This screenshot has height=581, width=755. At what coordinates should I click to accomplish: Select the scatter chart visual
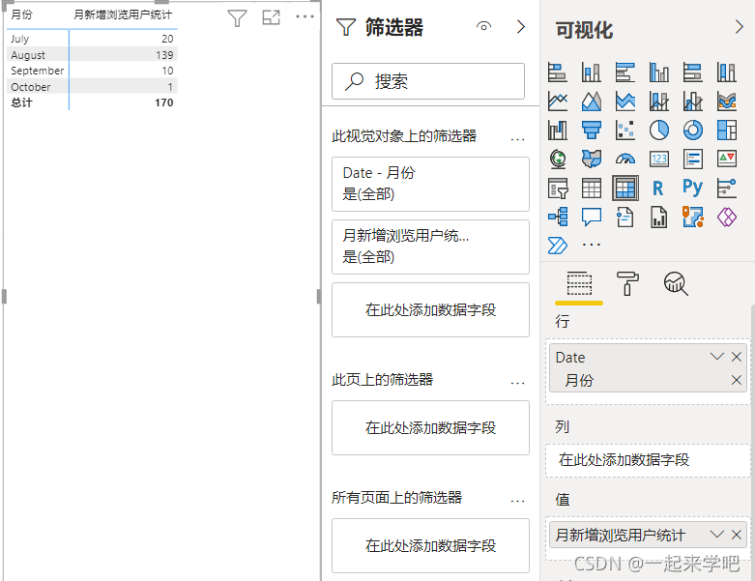pos(625,130)
